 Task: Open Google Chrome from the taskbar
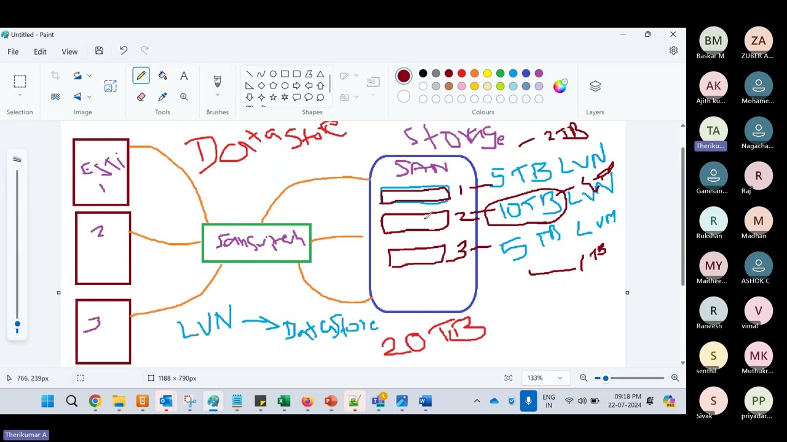tap(95, 401)
